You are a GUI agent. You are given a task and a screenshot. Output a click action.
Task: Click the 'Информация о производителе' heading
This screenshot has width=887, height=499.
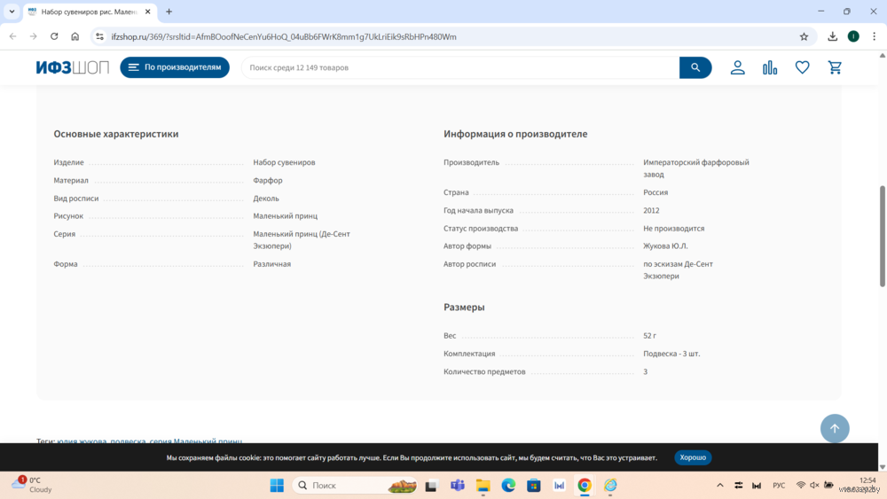[x=515, y=134]
